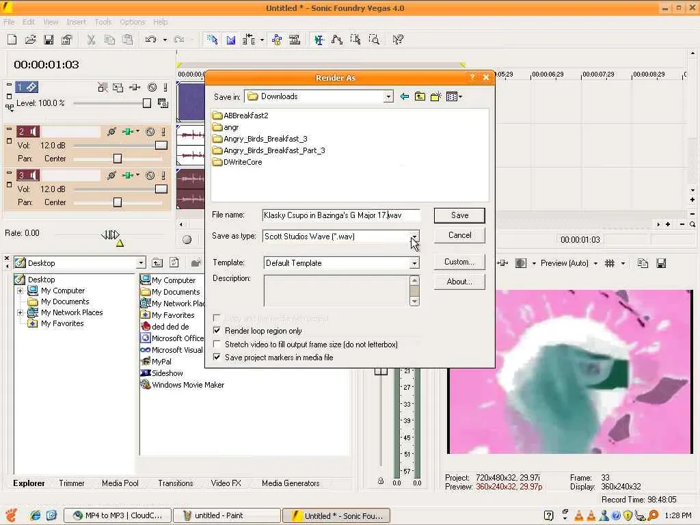Mute audio track 2
700x525 pixels.
coord(150,132)
